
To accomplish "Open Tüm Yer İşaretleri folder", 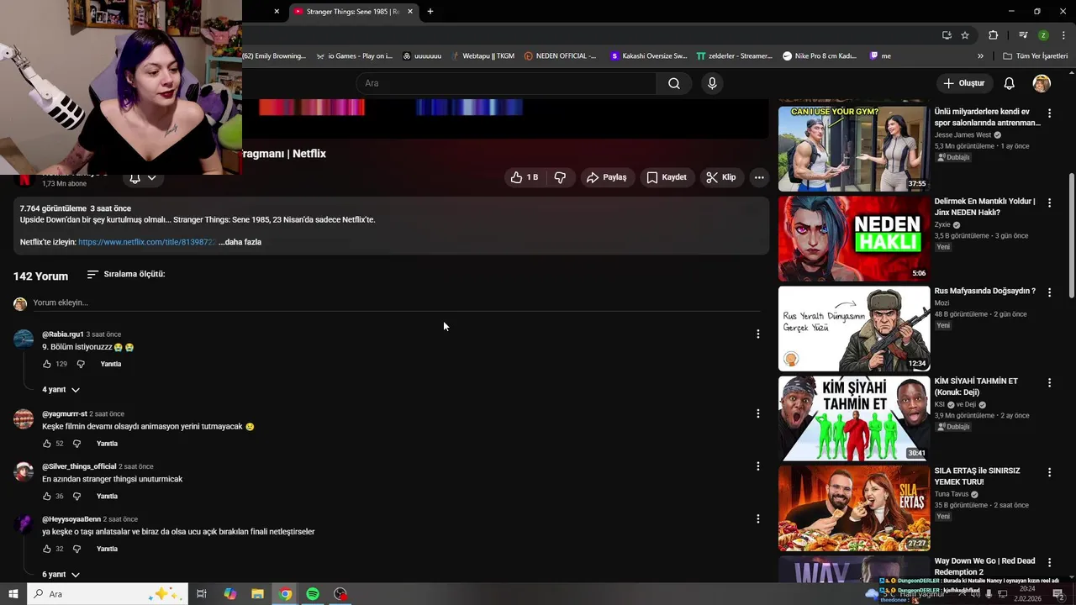I will tap(1035, 56).
